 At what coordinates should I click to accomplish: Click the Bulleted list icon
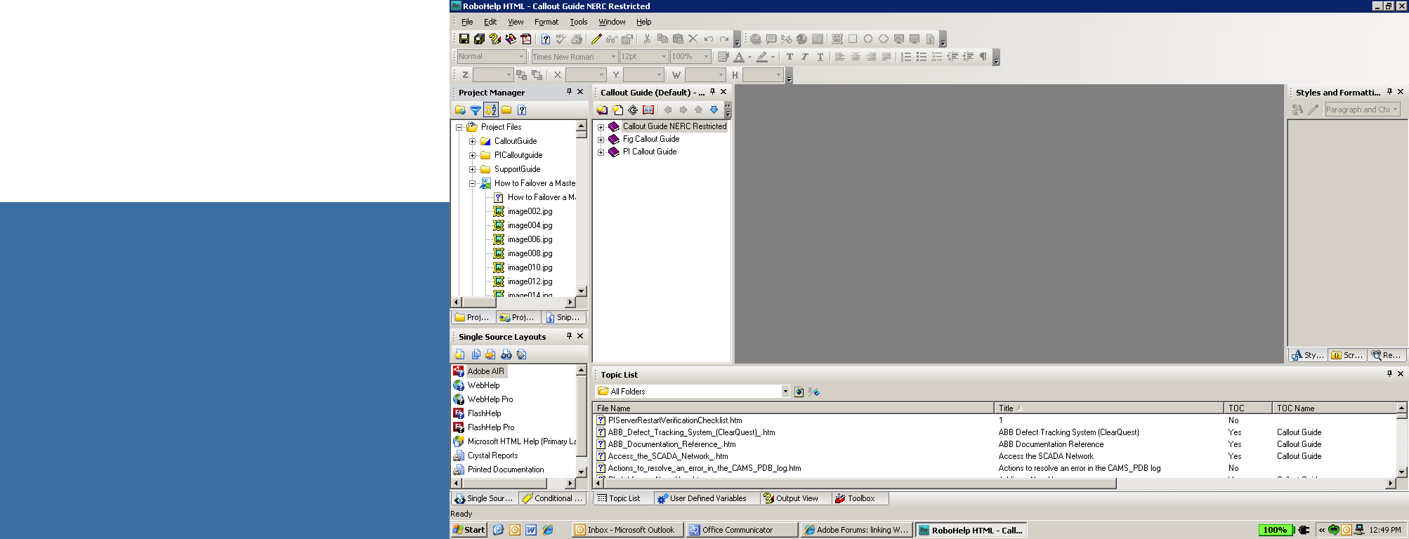click(x=922, y=57)
